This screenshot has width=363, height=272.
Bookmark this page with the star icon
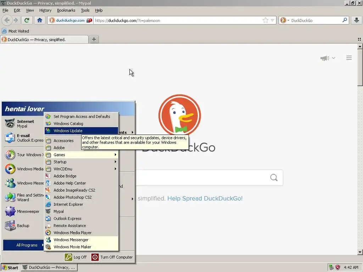coord(265,20)
